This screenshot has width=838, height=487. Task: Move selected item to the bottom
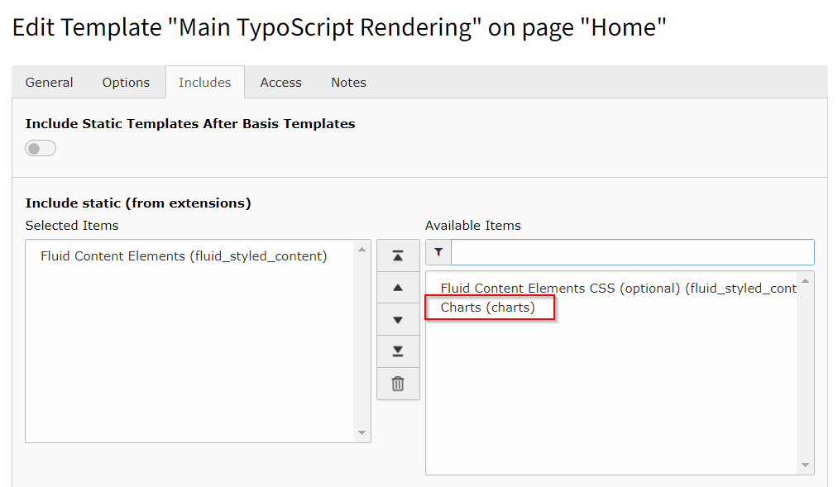pos(398,351)
